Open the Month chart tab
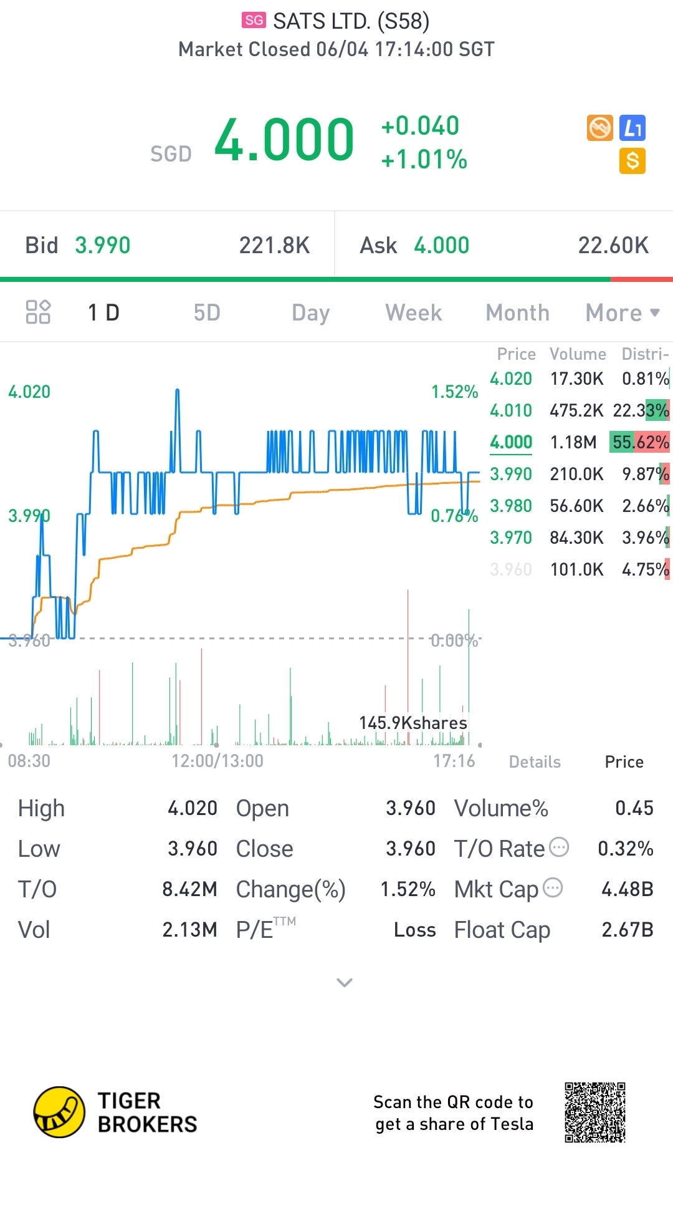673x1216 pixels. (517, 312)
